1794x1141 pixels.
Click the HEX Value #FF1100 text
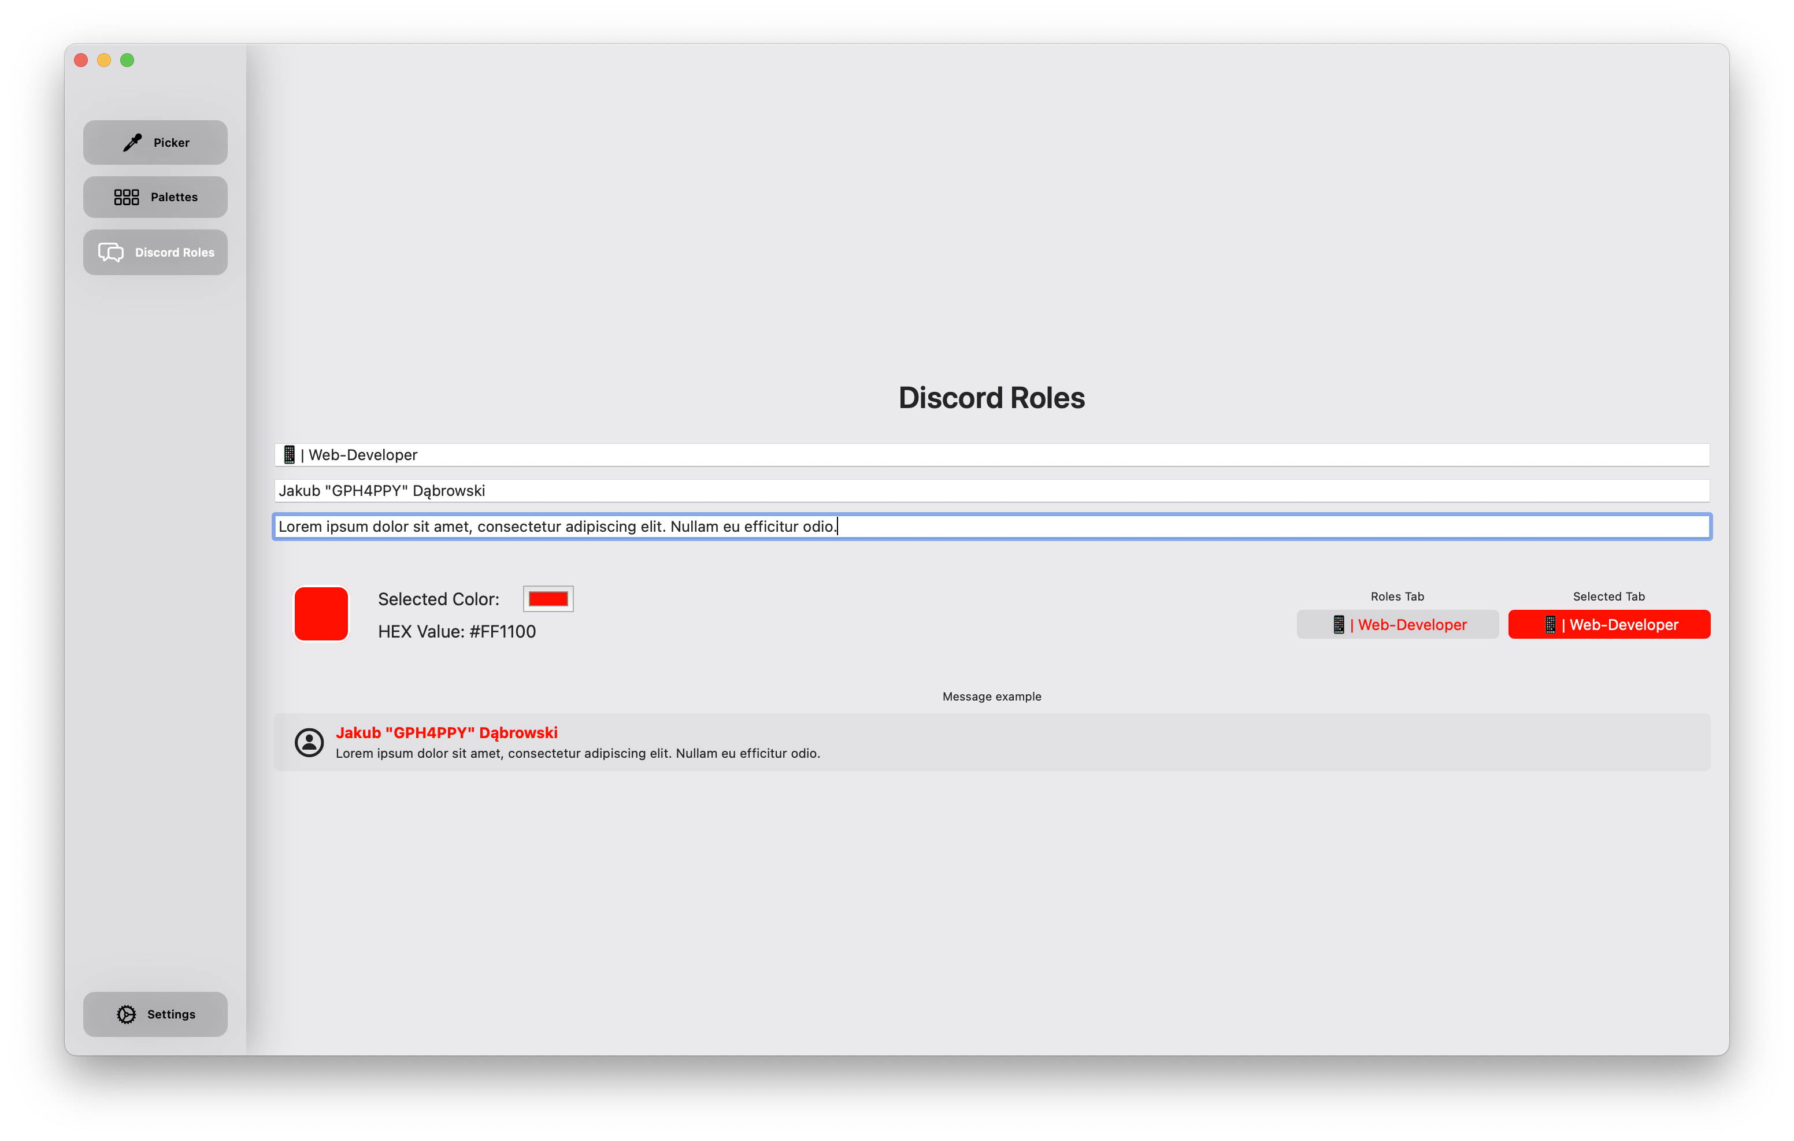[x=457, y=631]
